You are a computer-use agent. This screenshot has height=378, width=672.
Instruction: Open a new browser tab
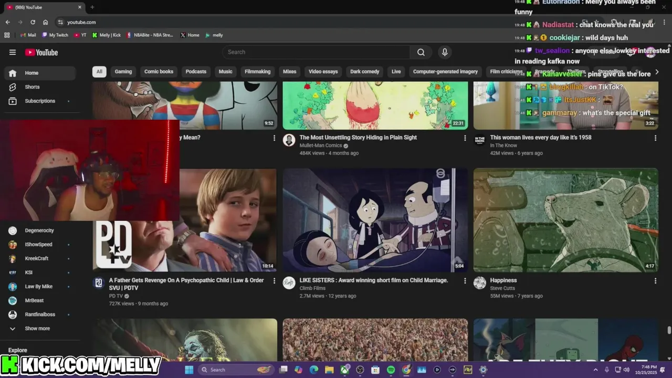point(92,7)
